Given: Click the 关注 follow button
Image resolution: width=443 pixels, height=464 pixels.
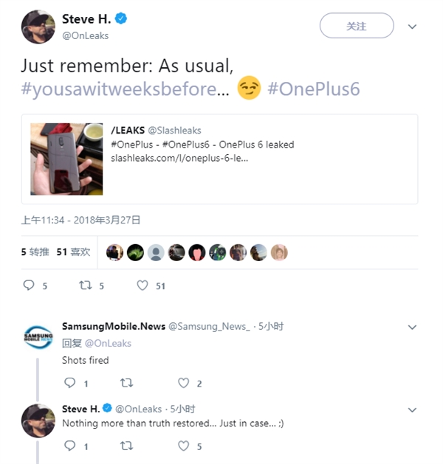Looking at the screenshot, I should [357, 26].
